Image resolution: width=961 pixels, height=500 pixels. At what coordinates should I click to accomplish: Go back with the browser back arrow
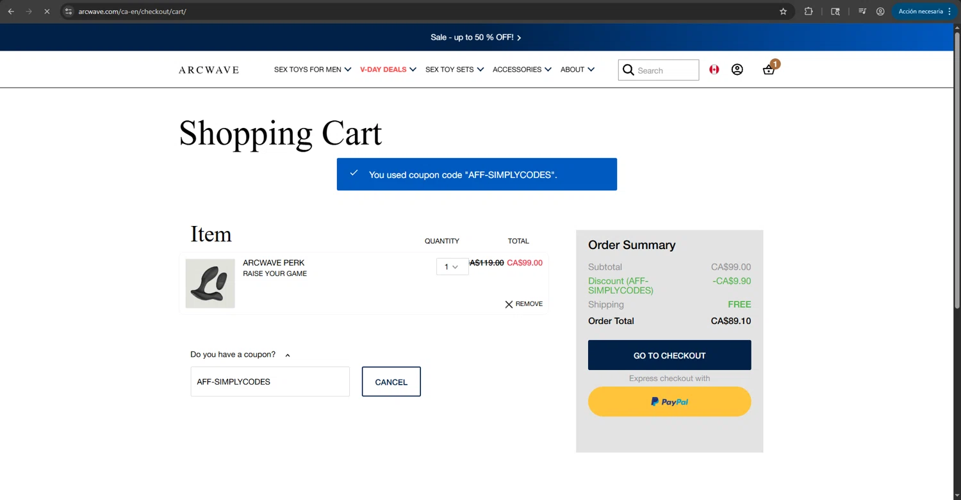pos(11,12)
